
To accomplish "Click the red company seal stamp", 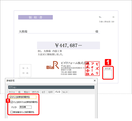I will (92, 69).
